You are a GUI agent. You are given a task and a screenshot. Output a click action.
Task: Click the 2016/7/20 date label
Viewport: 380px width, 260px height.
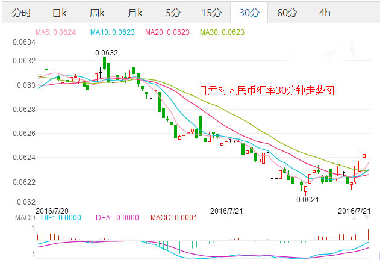[52, 211]
